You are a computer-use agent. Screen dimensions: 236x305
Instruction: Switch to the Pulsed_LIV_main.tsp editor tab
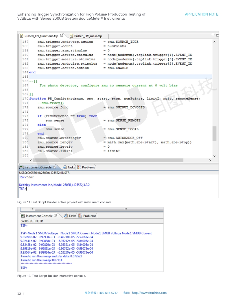click(88, 36)
